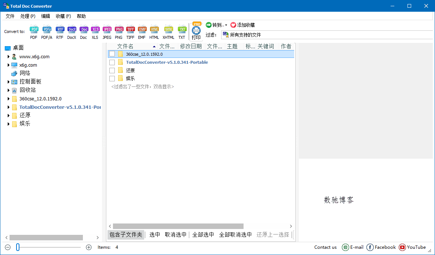Click the 取消选中 button

[x=176, y=235]
